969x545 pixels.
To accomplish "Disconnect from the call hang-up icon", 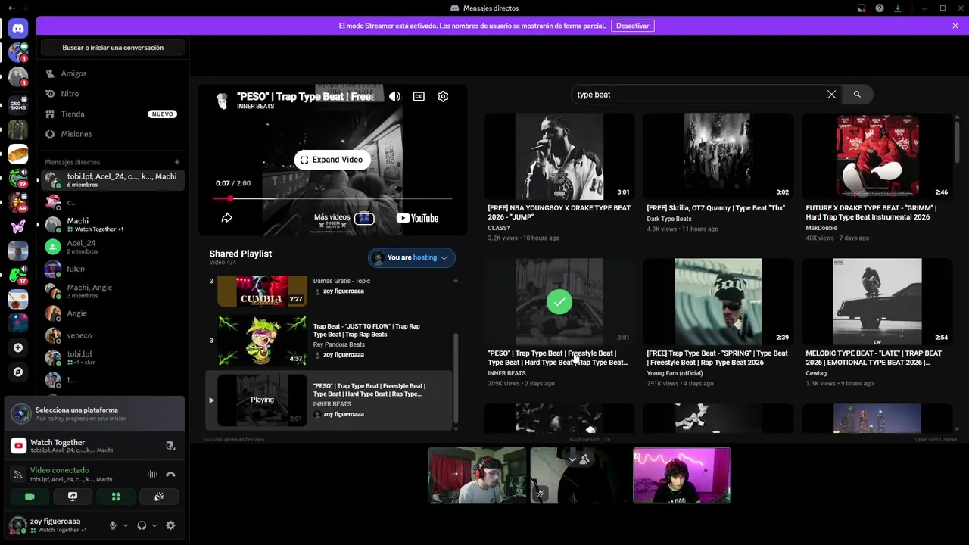I will 170,475.
